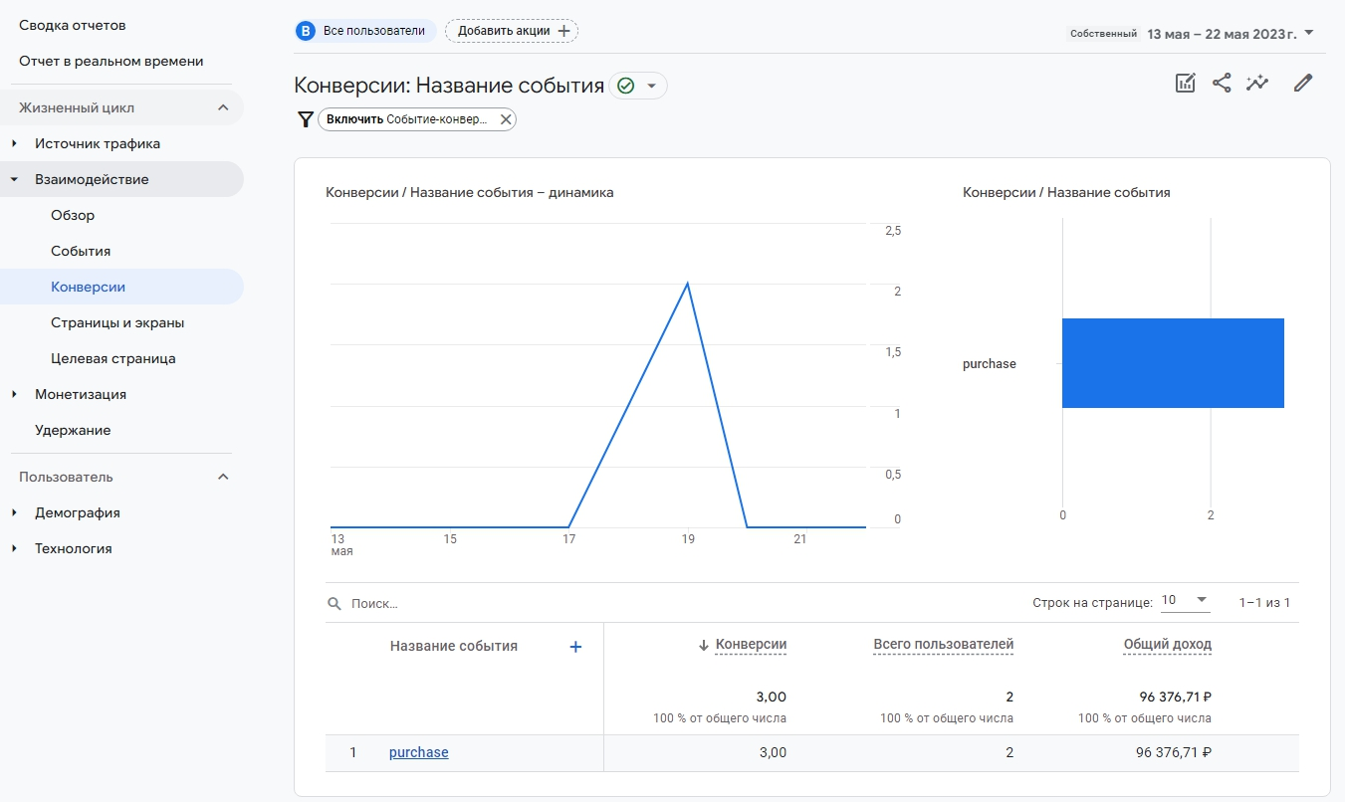Click the conversions total '3,00' in summary row
Screen dimensions: 1345x802
tap(772, 697)
